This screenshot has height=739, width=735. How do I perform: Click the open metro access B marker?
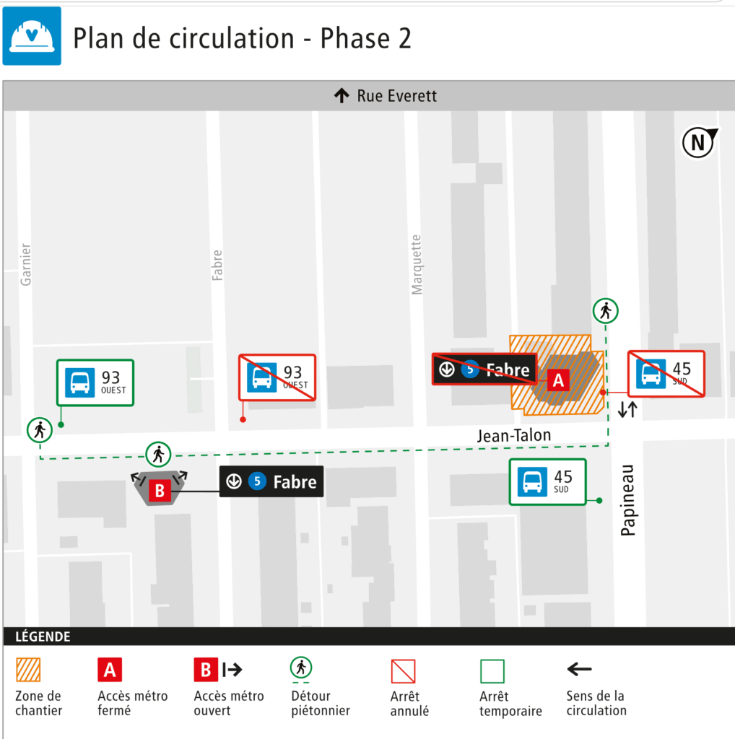coord(160,490)
